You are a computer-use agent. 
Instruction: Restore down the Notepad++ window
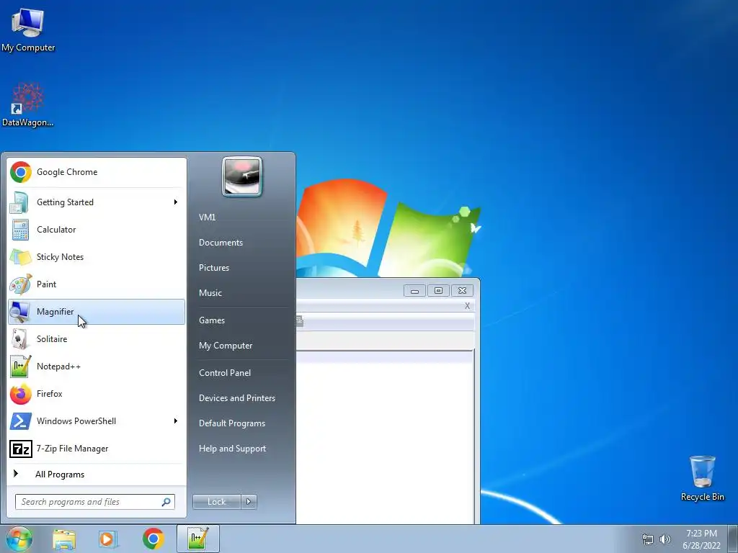point(438,291)
